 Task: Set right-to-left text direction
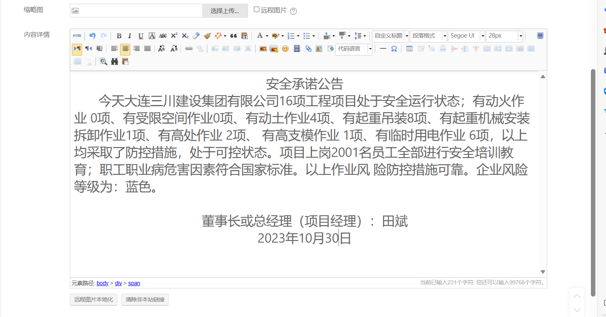88,49
